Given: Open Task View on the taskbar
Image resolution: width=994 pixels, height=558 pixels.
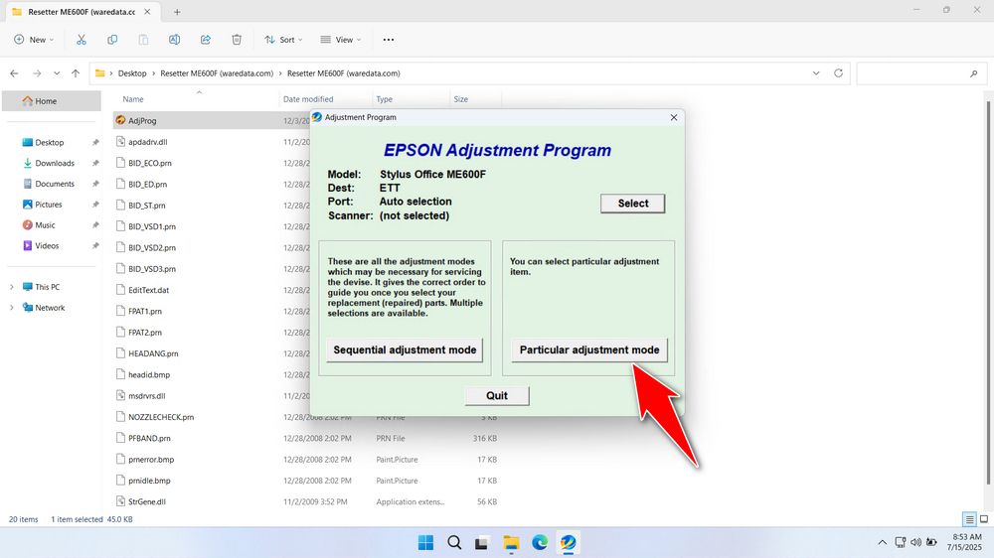Looking at the screenshot, I should tap(482, 543).
